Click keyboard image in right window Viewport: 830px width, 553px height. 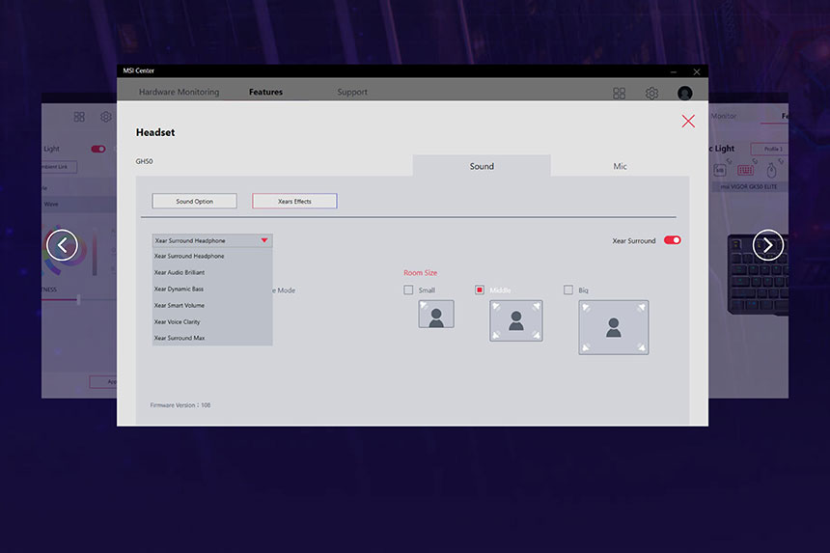pyautogui.click(x=758, y=275)
